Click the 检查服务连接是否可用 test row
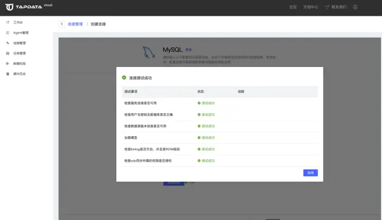This screenshot has width=382, height=220. click(144, 103)
